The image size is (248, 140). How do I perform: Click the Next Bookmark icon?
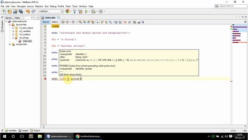click(106, 22)
